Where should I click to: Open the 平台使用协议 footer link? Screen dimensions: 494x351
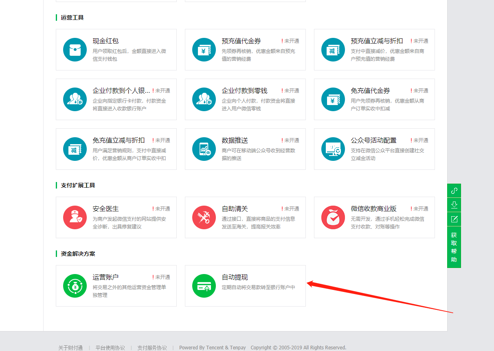tap(110, 348)
